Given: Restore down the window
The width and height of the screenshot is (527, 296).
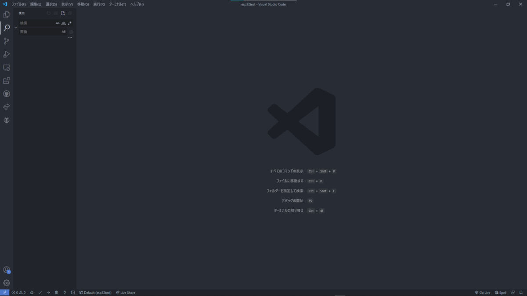Looking at the screenshot, I should coord(508,4).
